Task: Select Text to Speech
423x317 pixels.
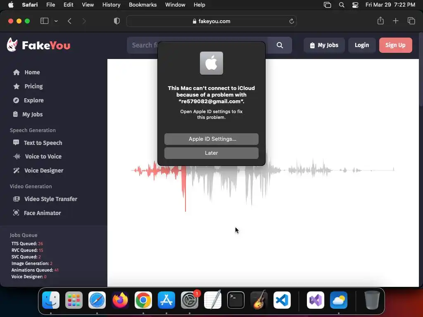Action: (x=38, y=143)
